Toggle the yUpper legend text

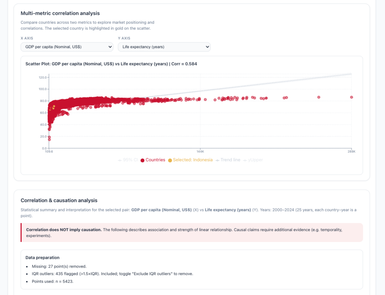256,160
